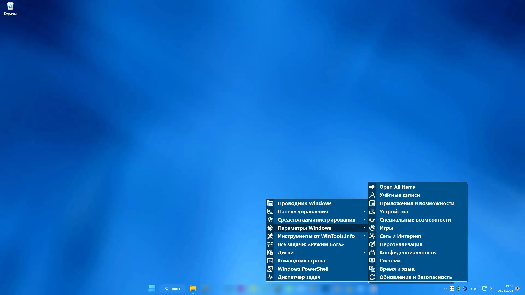
Task: Click the Open All Items arrow icon
Action: [372, 187]
